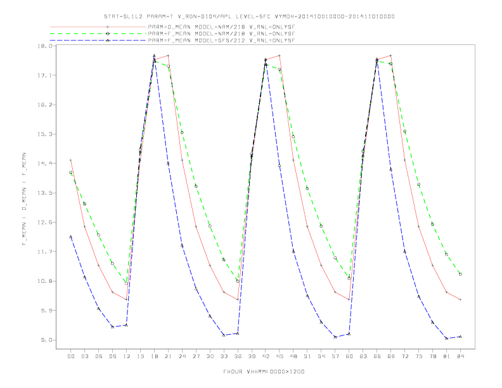
Task: Click y-axis tick value 11.7
Action: pyautogui.click(x=44, y=252)
